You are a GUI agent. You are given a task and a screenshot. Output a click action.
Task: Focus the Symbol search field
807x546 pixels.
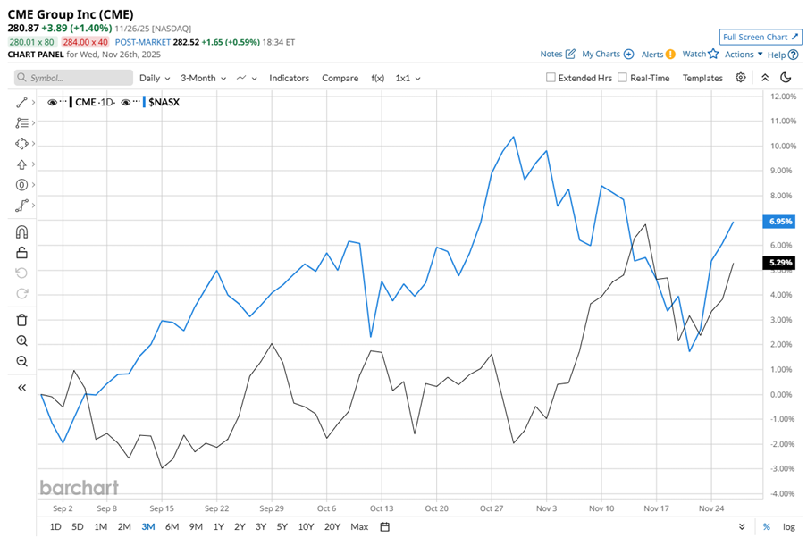(73, 78)
